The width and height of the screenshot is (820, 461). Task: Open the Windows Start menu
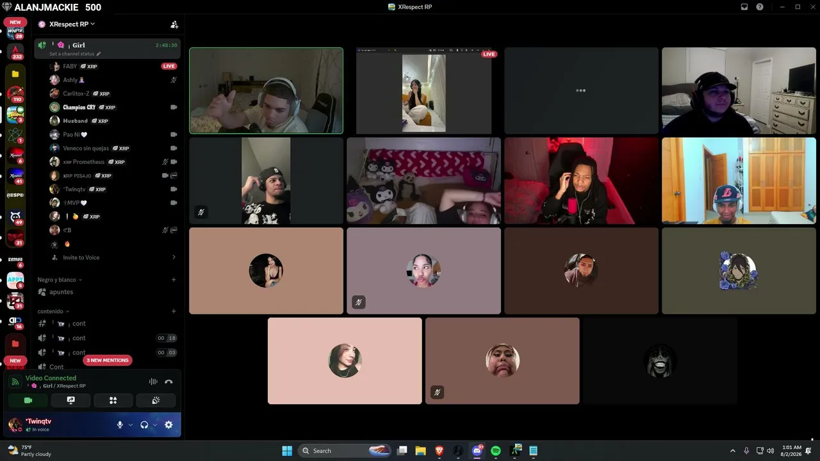click(x=287, y=451)
